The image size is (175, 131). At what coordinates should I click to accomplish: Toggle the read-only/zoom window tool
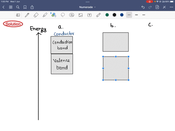pyautogui.click(x=18, y=15)
